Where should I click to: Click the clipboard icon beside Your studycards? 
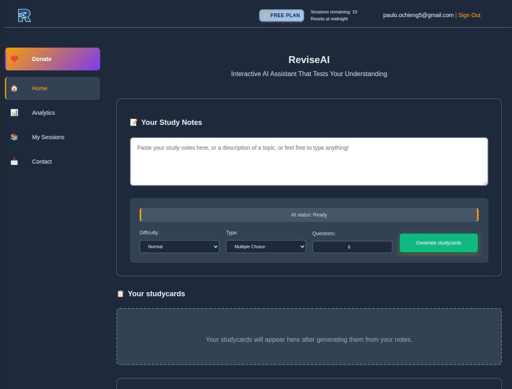(120, 293)
